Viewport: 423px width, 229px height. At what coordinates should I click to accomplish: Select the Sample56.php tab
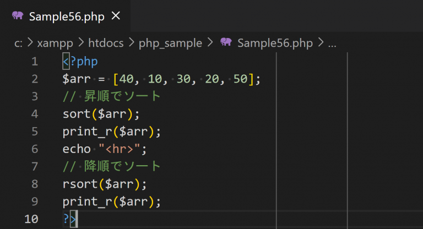(66, 15)
